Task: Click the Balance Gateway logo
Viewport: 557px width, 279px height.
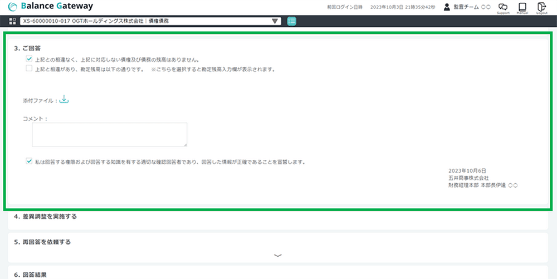Action: [51, 7]
